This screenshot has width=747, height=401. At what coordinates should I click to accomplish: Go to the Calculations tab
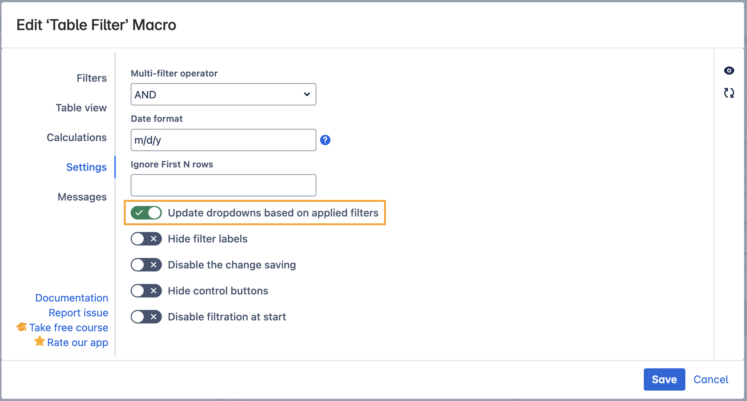click(76, 137)
